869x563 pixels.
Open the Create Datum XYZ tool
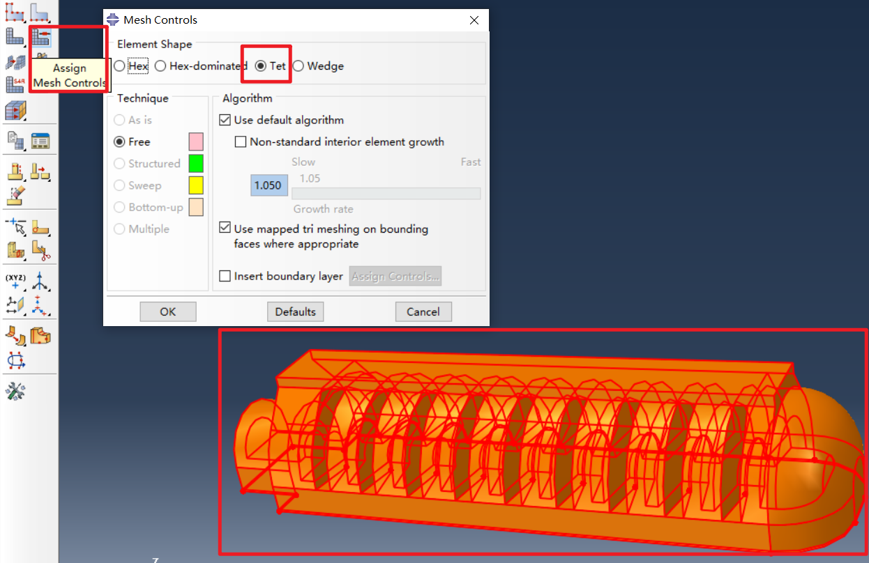point(15,281)
